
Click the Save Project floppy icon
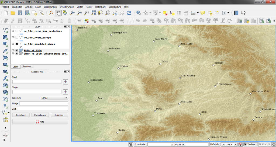click(x=20, y=13)
